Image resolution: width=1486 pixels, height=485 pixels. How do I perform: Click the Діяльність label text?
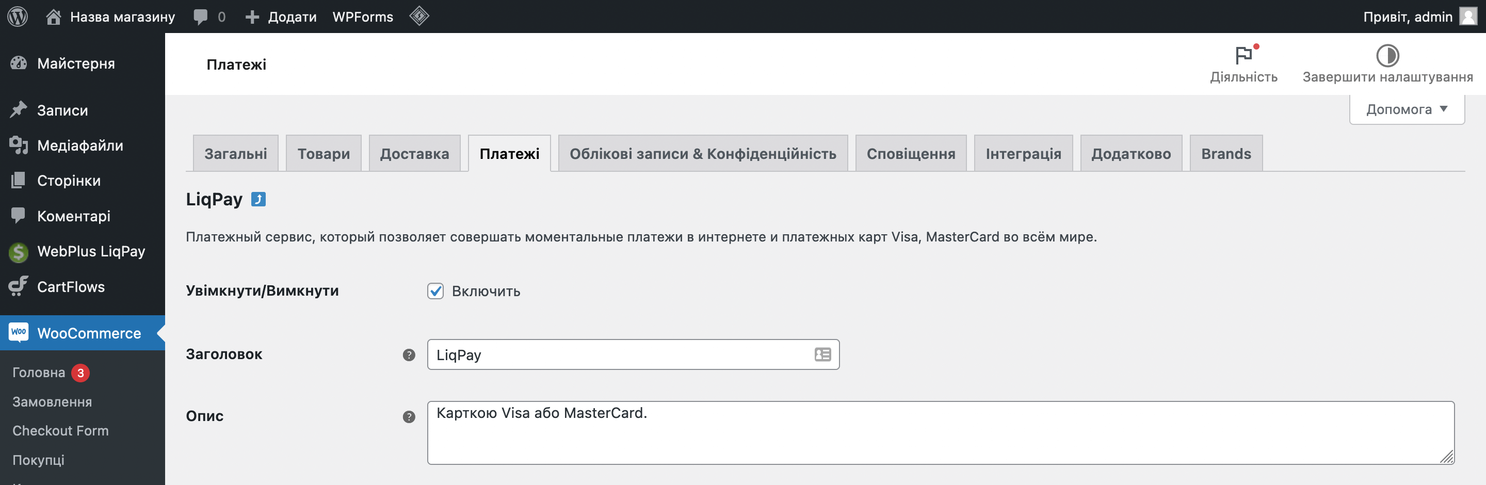(1243, 77)
